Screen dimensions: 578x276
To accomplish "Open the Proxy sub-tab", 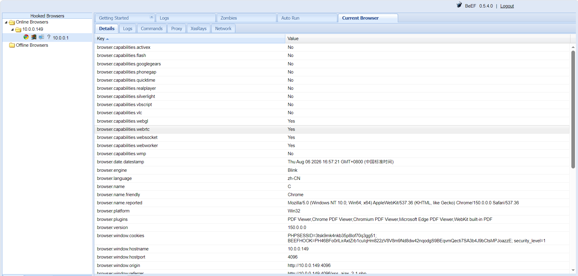I will 177,29.
